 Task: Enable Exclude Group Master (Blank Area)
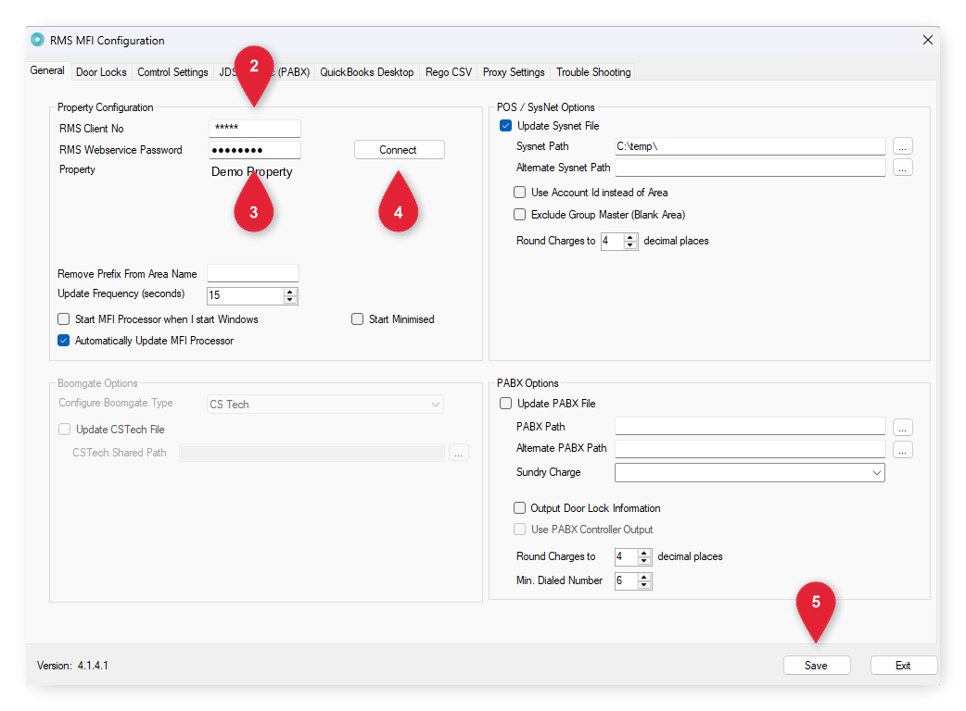point(520,215)
